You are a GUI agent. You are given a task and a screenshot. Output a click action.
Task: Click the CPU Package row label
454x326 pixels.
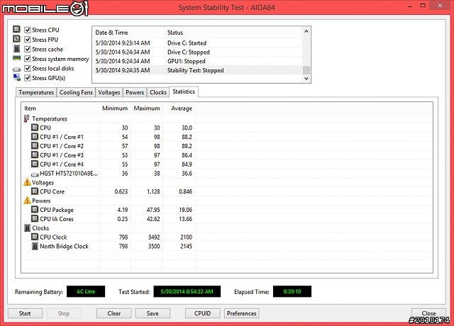[x=57, y=210]
